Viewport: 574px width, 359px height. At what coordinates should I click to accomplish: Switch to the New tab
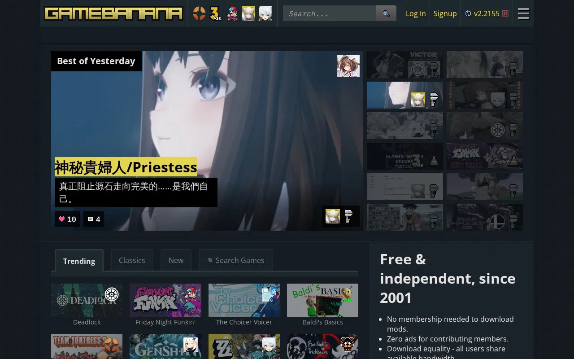[176, 260]
